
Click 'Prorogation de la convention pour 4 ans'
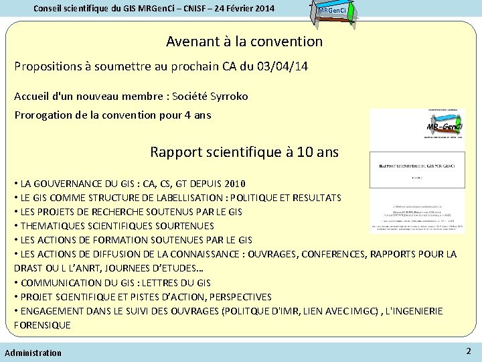coord(113,115)
